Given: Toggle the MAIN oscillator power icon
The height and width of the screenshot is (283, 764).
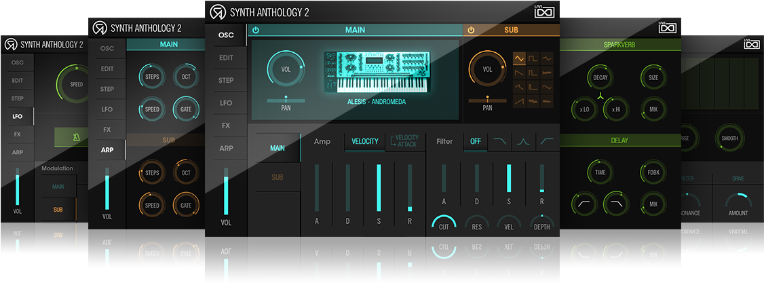Looking at the screenshot, I should [256, 30].
